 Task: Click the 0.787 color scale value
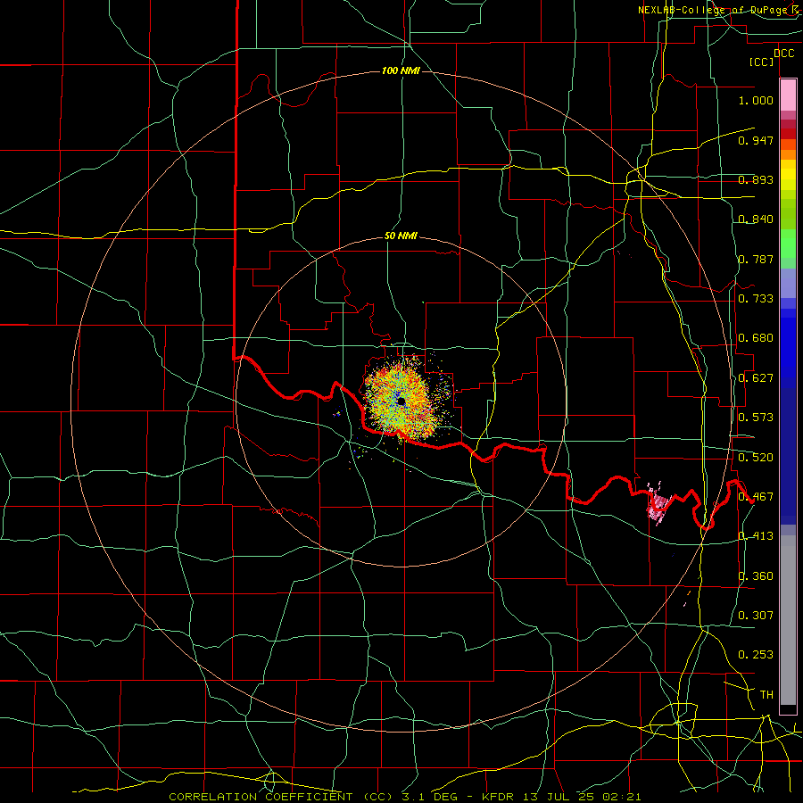click(756, 259)
